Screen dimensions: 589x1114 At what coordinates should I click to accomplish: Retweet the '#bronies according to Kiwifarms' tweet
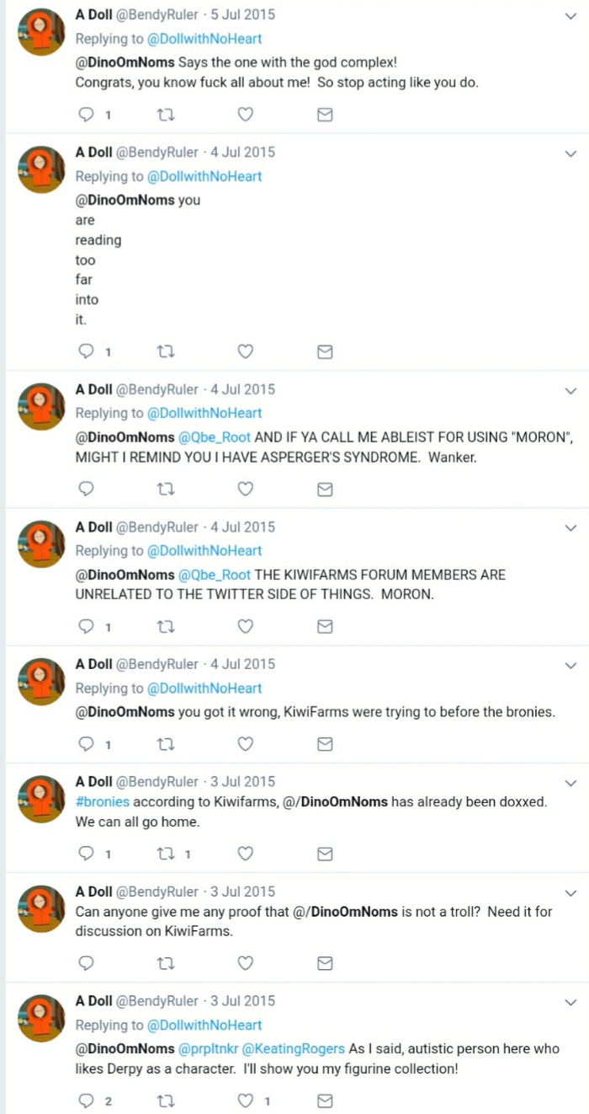click(165, 854)
